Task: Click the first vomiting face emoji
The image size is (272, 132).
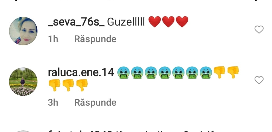Action: pyautogui.click(x=123, y=72)
